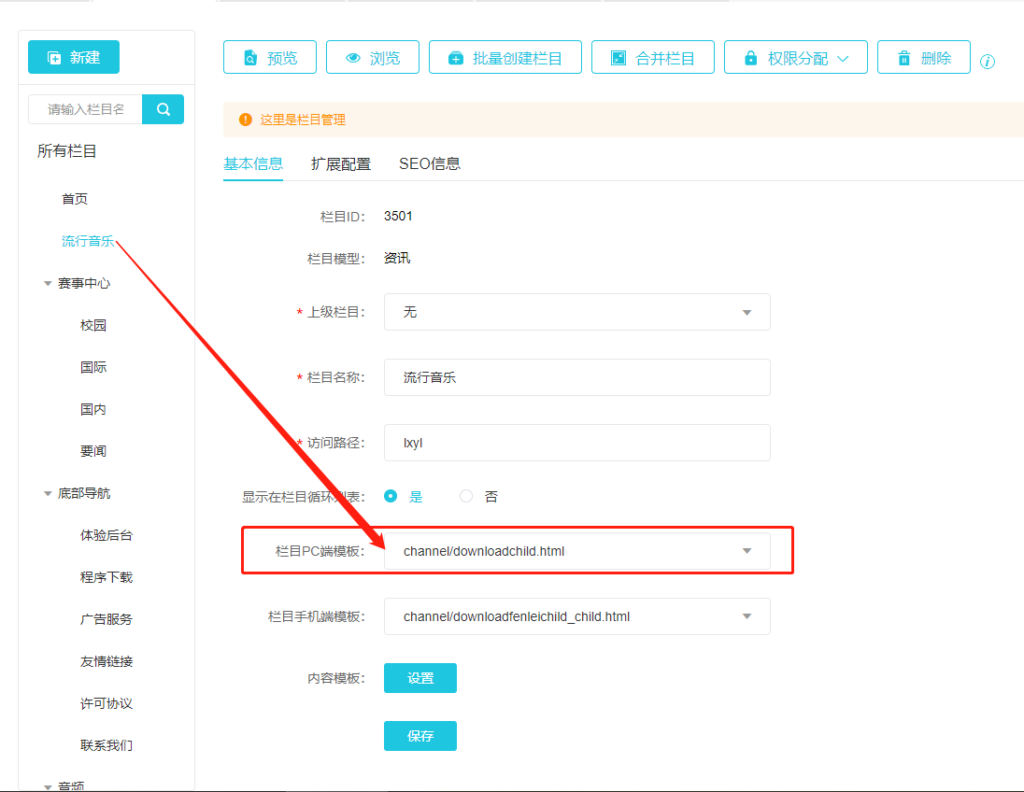Screen dimensions: 1024x792
Task: Click the 批量创建栏目 plus icon
Action: 456,58
